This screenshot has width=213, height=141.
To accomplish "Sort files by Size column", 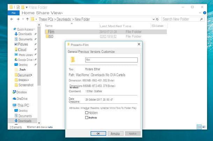I will click(x=157, y=26).
